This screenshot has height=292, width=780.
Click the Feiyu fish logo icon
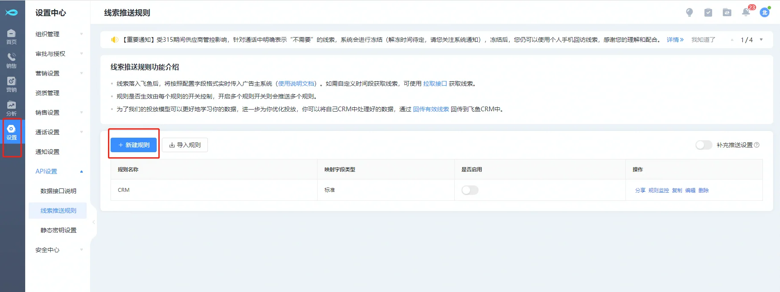[12, 12]
